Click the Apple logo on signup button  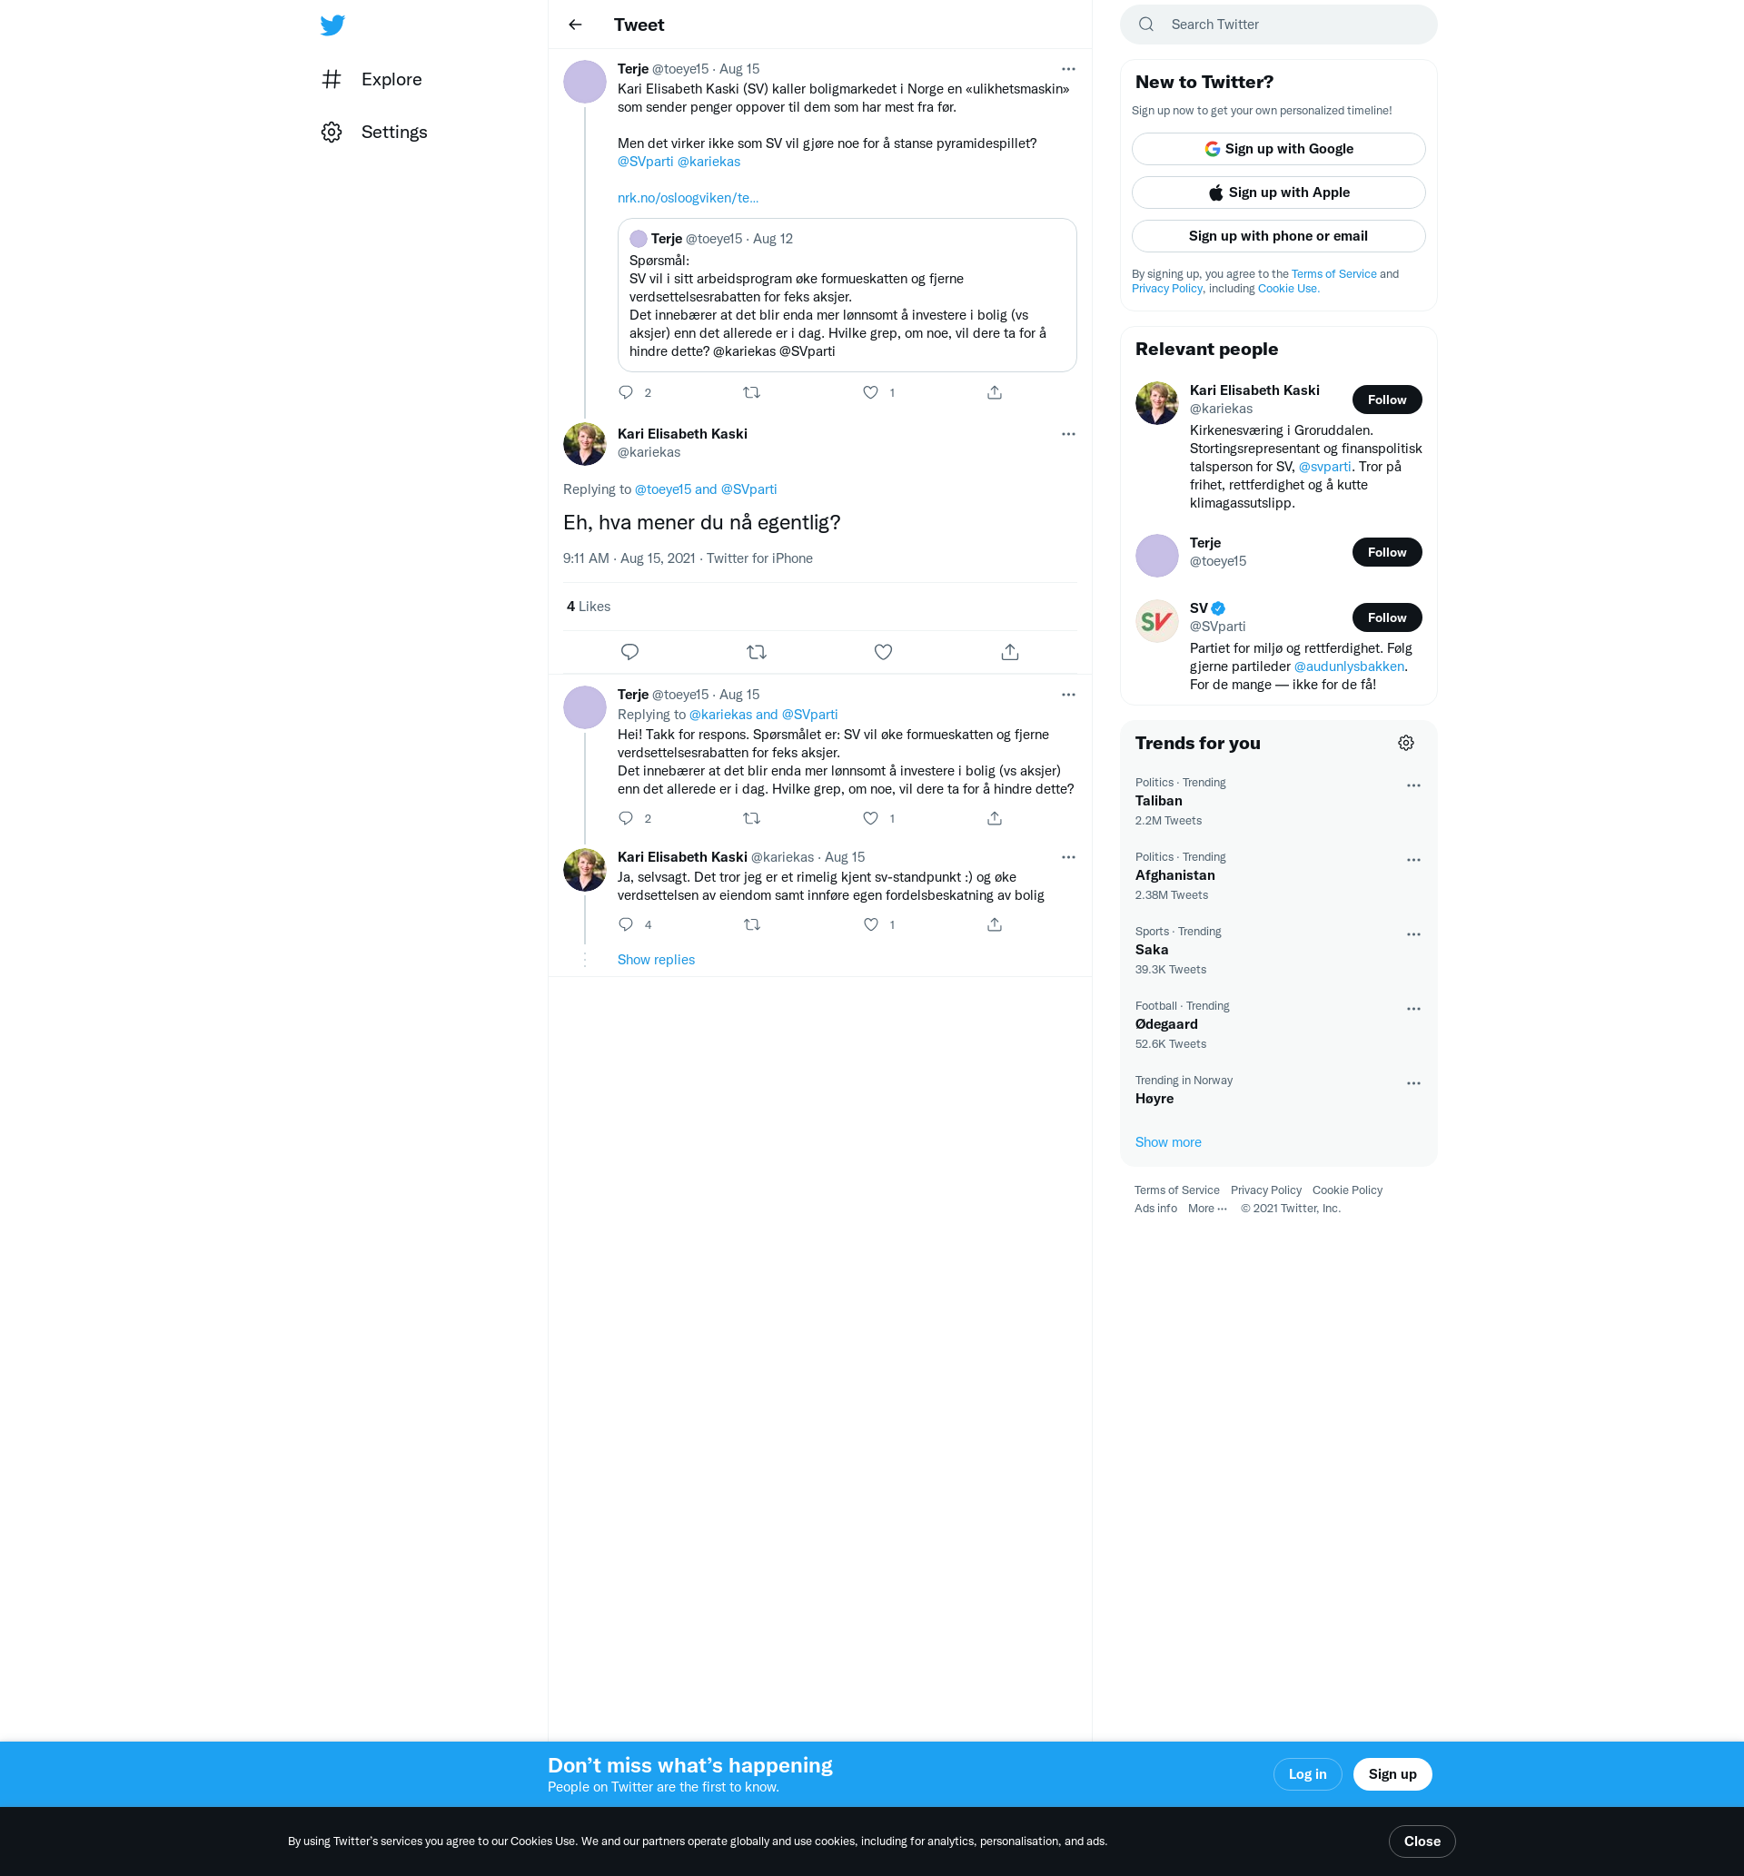1215,193
